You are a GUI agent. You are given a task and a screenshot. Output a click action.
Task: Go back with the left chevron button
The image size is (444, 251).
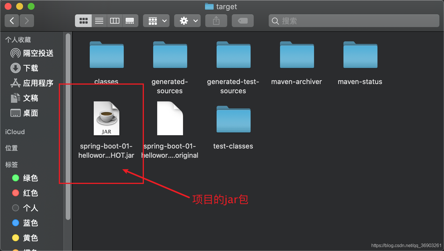(12, 21)
